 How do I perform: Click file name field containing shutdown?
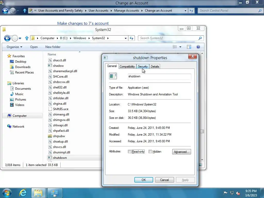click(159, 76)
